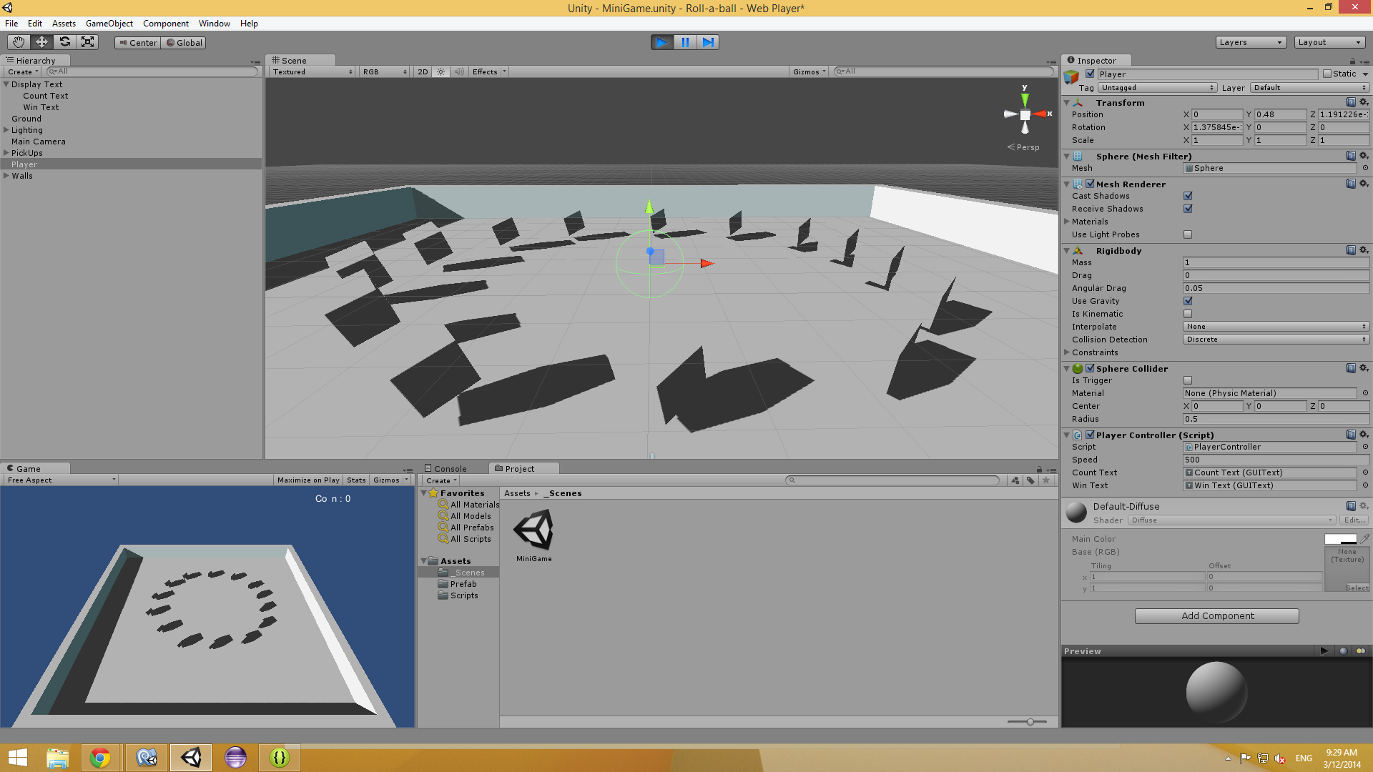Click the Stats button
Viewport: 1373px width, 772px height.
pyautogui.click(x=356, y=480)
